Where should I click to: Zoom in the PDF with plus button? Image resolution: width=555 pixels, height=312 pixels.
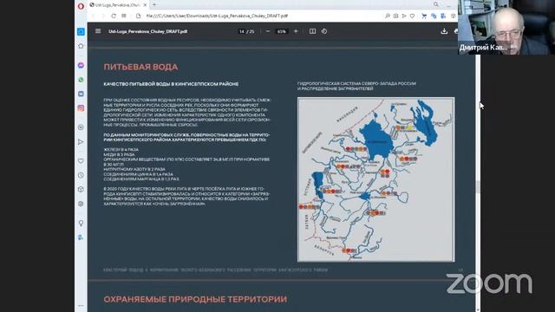pyautogui.click(x=296, y=31)
